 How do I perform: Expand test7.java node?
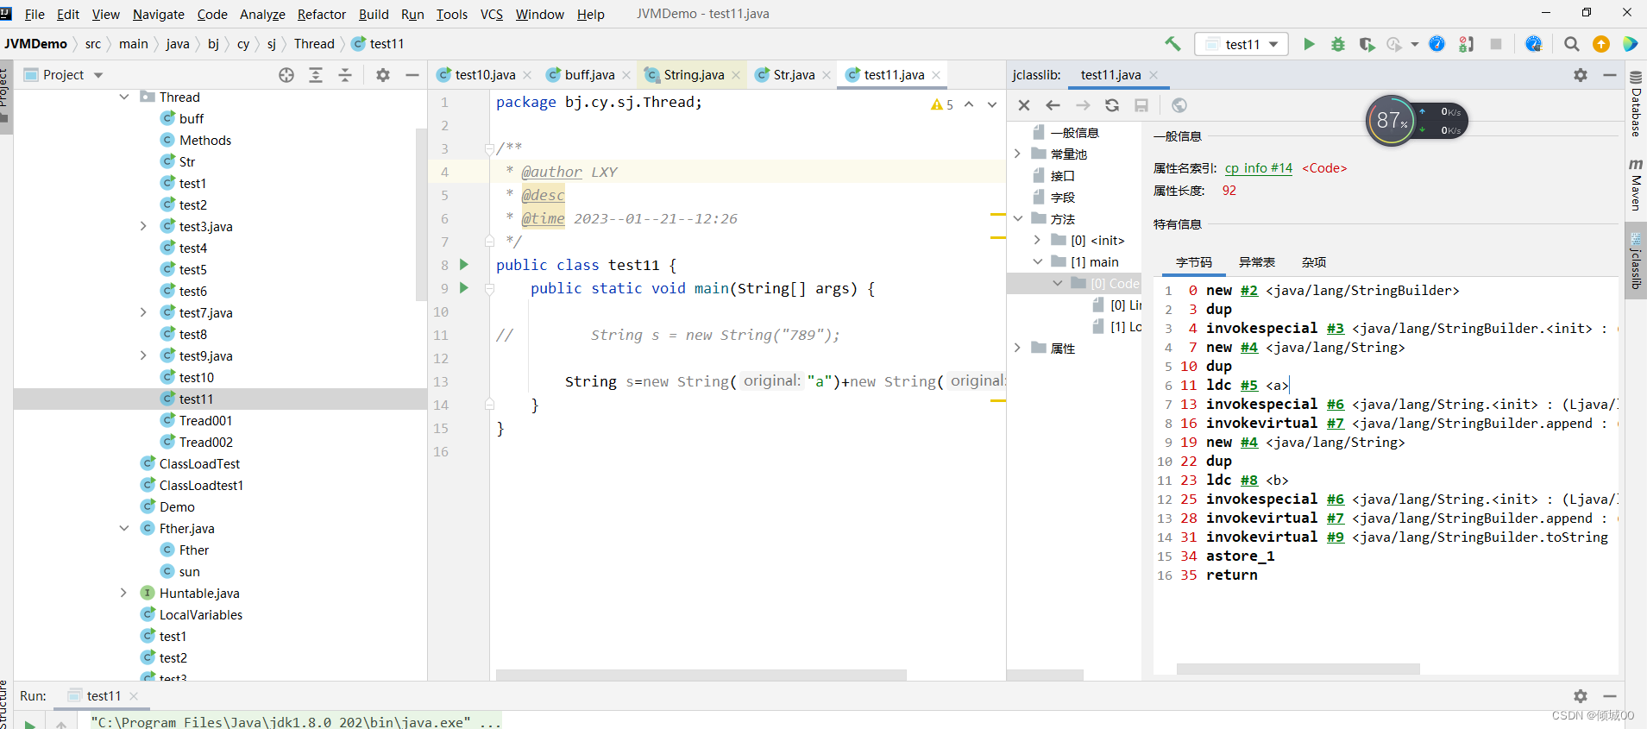pos(143,312)
